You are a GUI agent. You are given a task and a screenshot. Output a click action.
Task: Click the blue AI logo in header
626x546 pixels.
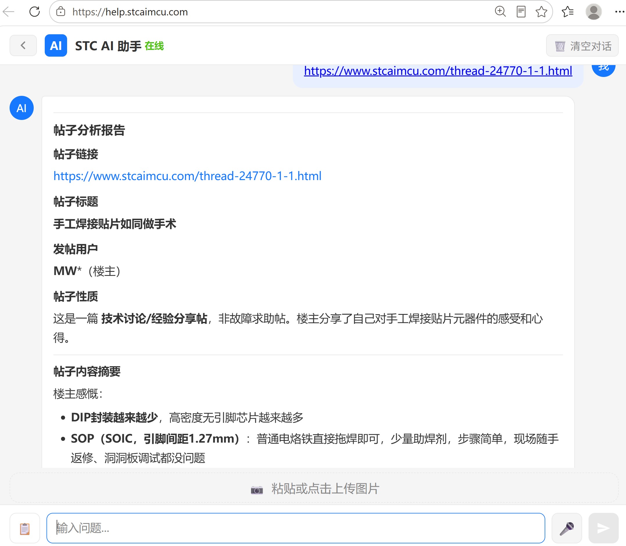click(56, 45)
